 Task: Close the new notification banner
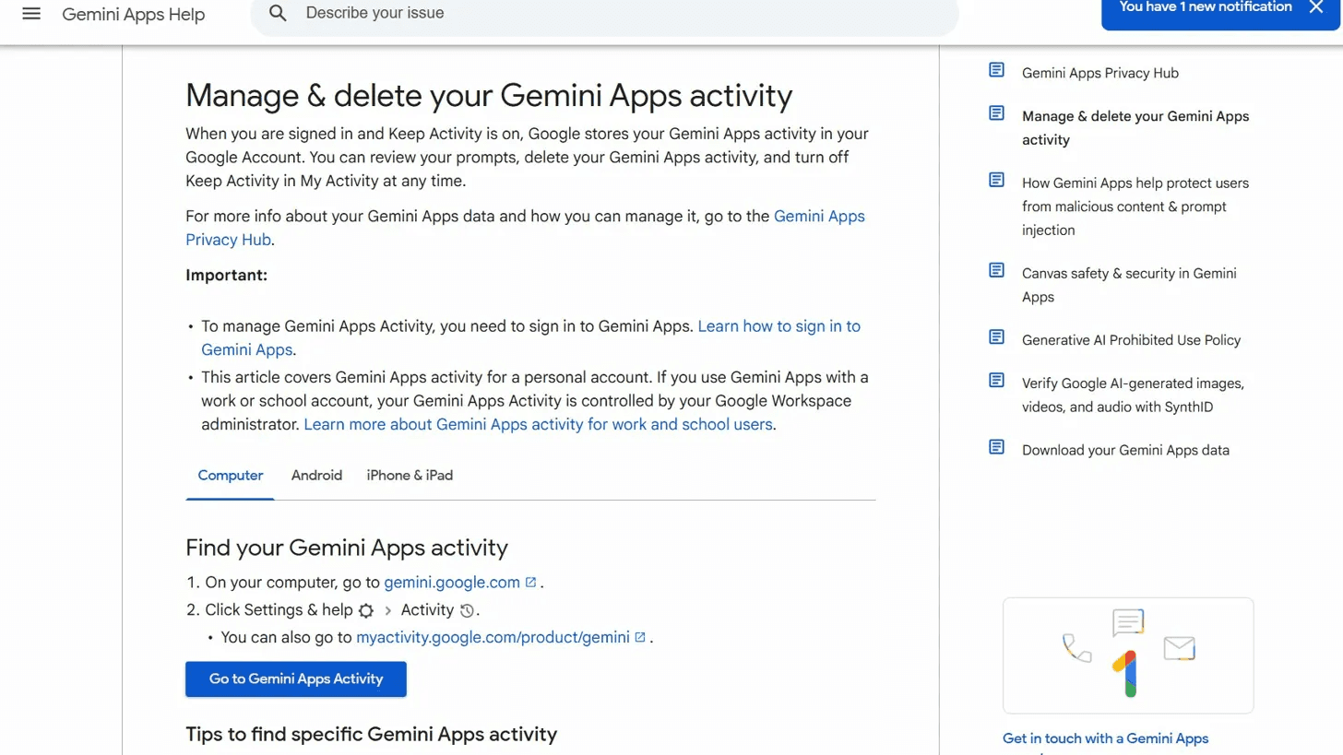tap(1316, 7)
